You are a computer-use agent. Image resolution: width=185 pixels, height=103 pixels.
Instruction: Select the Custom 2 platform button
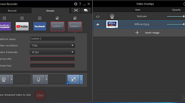point(75,26)
